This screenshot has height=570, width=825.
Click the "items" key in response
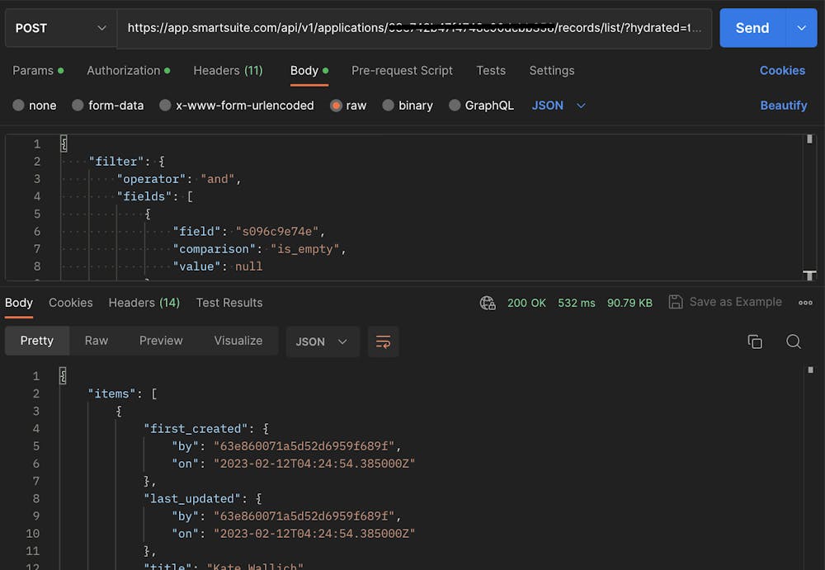111,393
